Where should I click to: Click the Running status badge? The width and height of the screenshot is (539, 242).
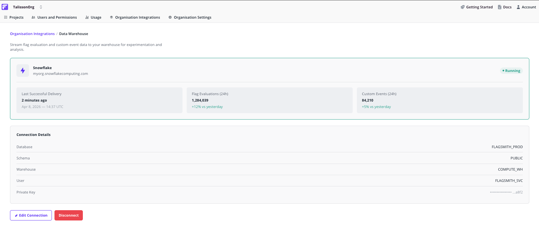click(511, 71)
